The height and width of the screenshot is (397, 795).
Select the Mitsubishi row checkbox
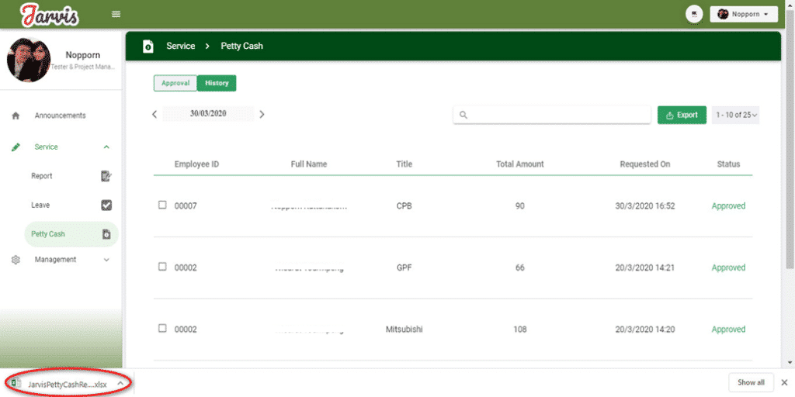pos(162,328)
